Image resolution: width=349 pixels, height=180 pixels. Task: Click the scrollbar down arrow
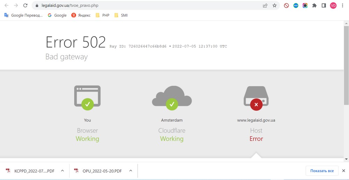coord(346,159)
